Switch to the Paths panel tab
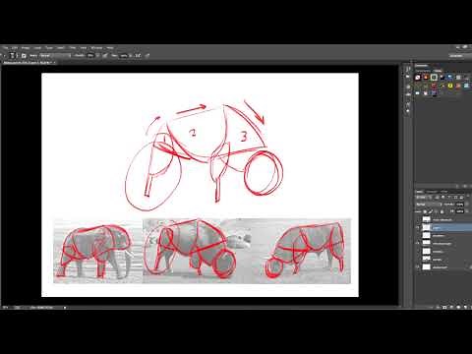The height and width of the screenshot is (354, 472). [443, 192]
